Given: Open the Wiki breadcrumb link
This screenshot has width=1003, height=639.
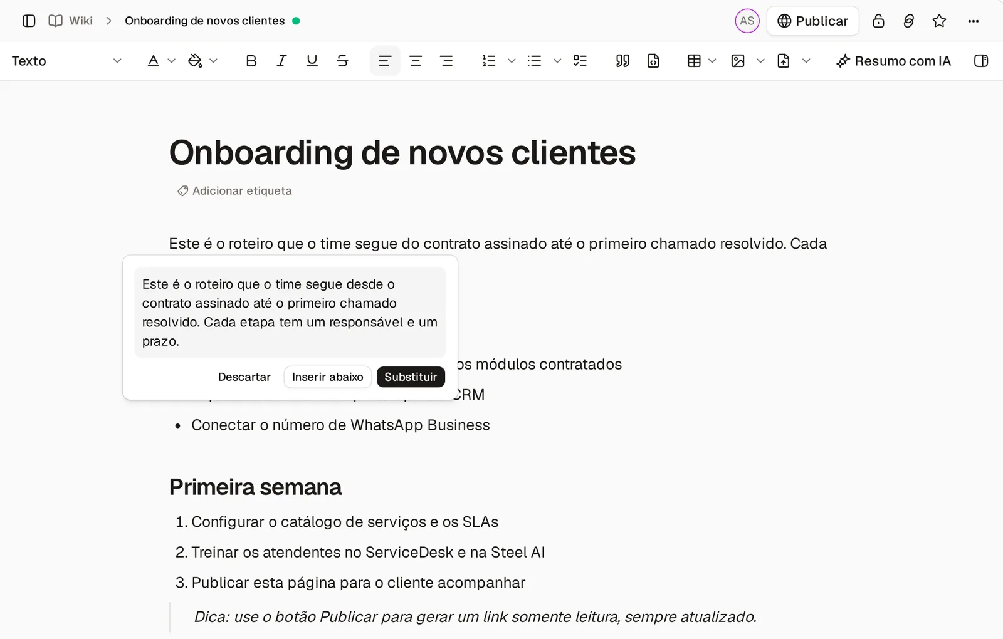Looking at the screenshot, I should (71, 21).
